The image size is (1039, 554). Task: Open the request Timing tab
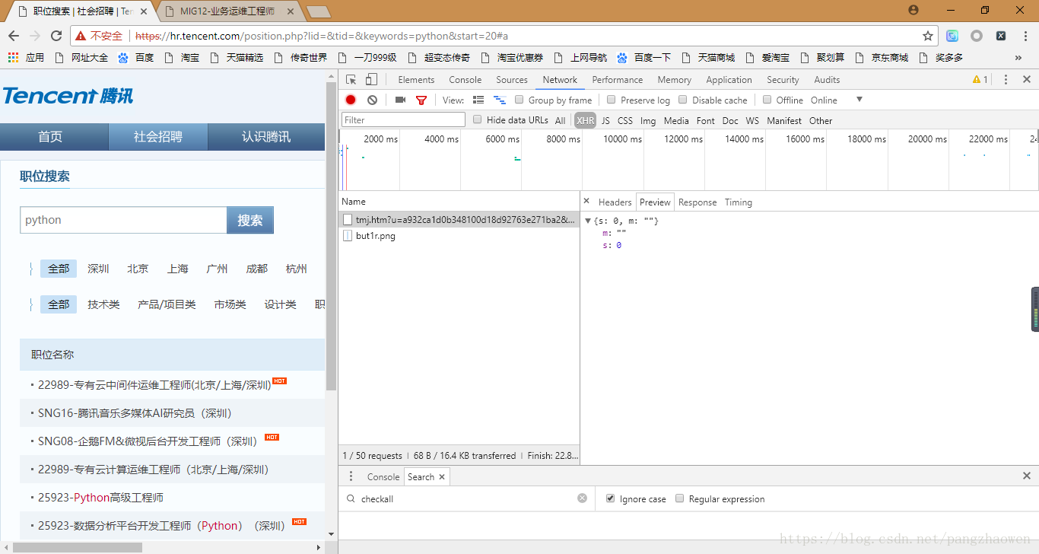[738, 202]
